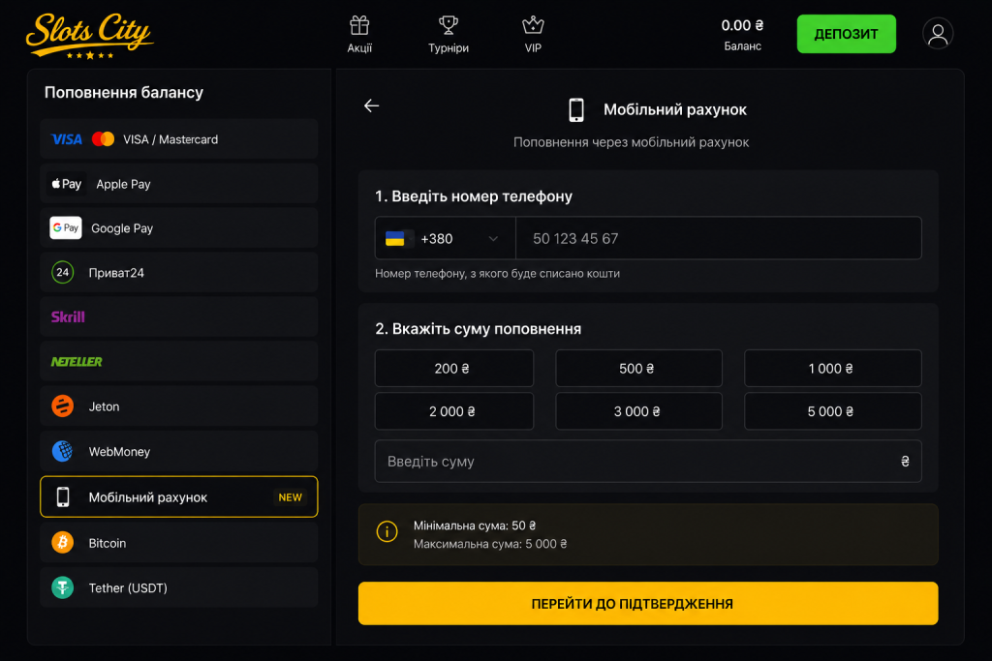Click the hryvnia sign in the amount field
This screenshot has width=992, height=661.
[905, 462]
